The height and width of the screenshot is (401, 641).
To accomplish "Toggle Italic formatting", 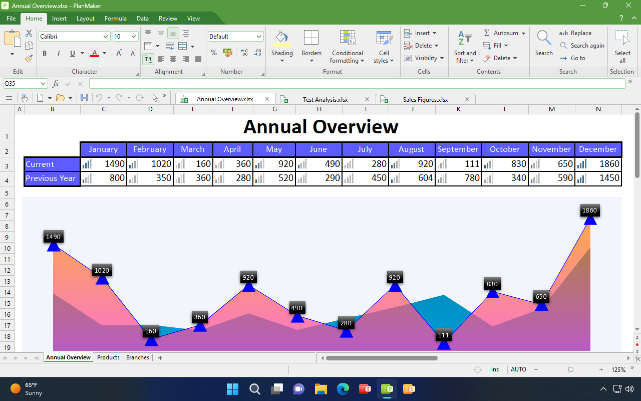I will pyautogui.click(x=58, y=53).
